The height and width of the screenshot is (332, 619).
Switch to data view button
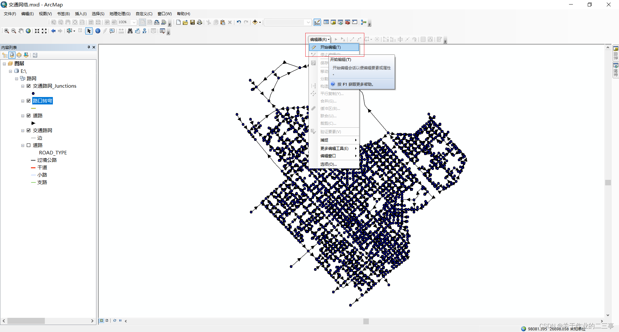(x=102, y=320)
